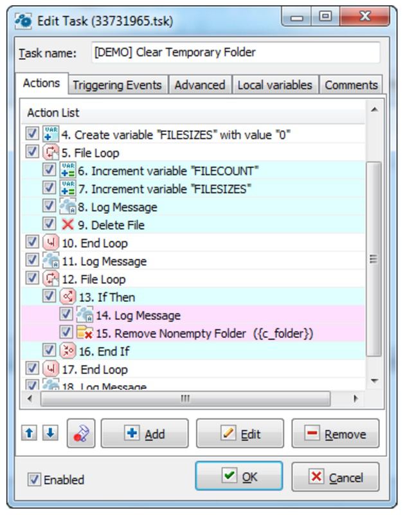Image resolution: width=405 pixels, height=515 pixels.
Task: Disable the 9. Delete File action checkbox
Action: click(50, 224)
